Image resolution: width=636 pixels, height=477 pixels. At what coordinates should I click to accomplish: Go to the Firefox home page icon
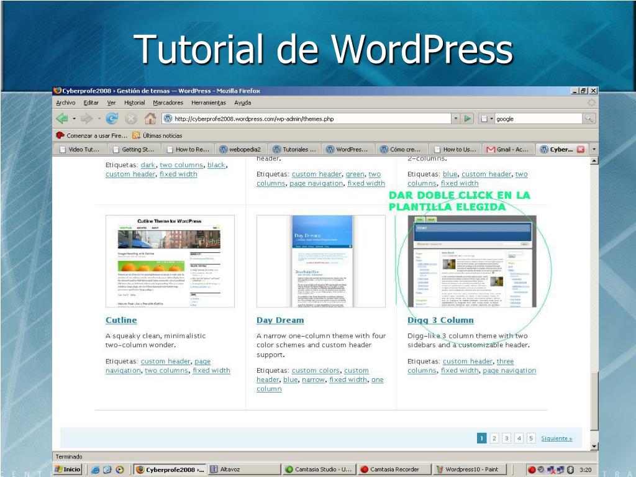tap(150, 119)
